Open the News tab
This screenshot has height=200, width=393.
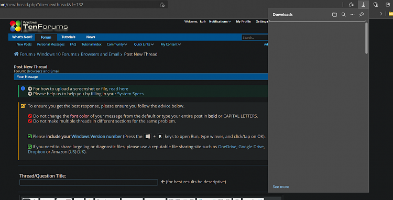(x=91, y=37)
